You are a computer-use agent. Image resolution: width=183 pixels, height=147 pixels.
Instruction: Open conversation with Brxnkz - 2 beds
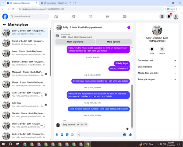(25, 64)
